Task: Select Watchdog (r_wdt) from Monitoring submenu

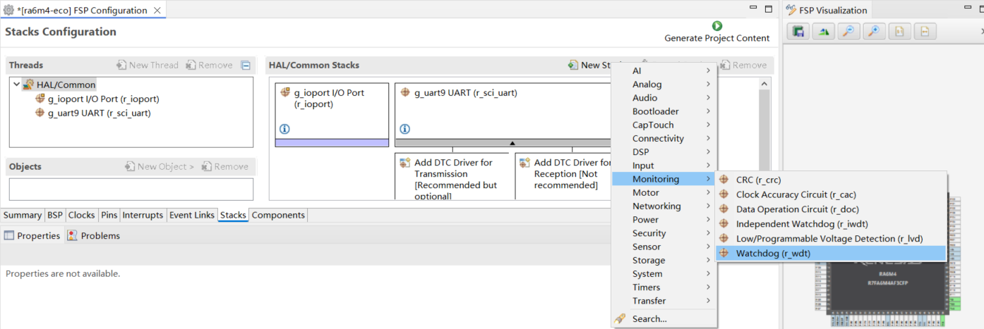Action: (773, 254)
